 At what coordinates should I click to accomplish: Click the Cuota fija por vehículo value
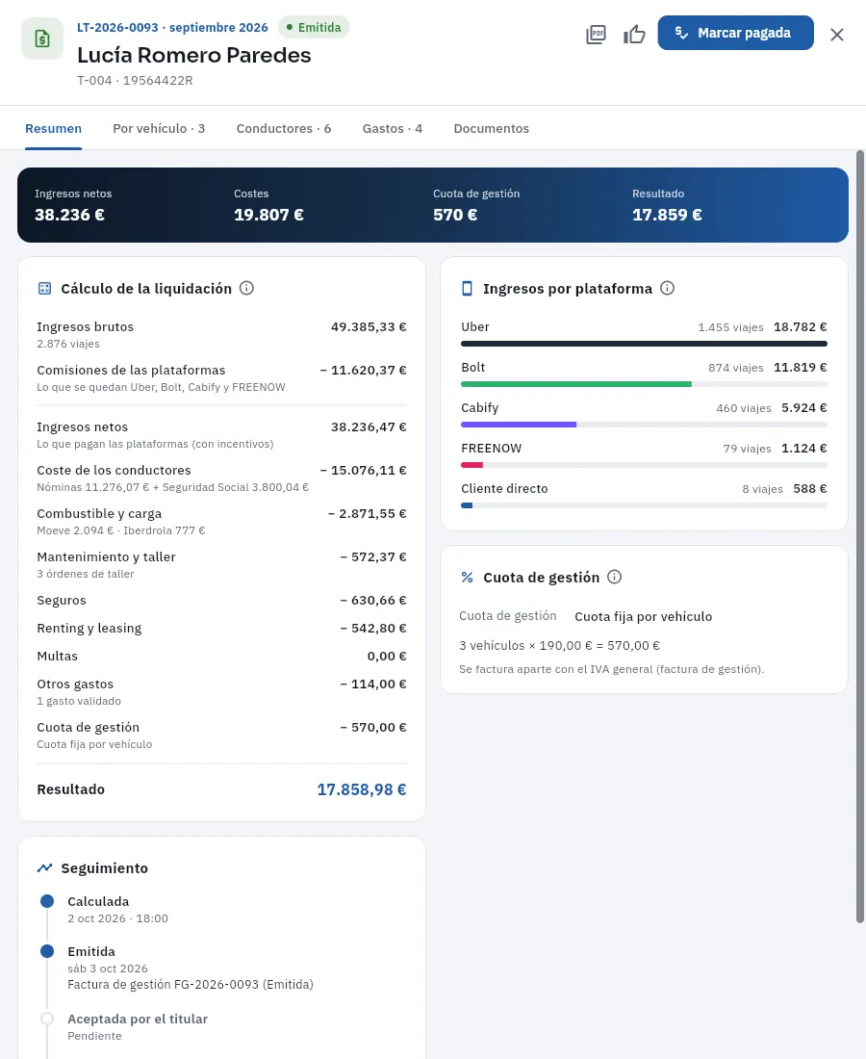644,616
